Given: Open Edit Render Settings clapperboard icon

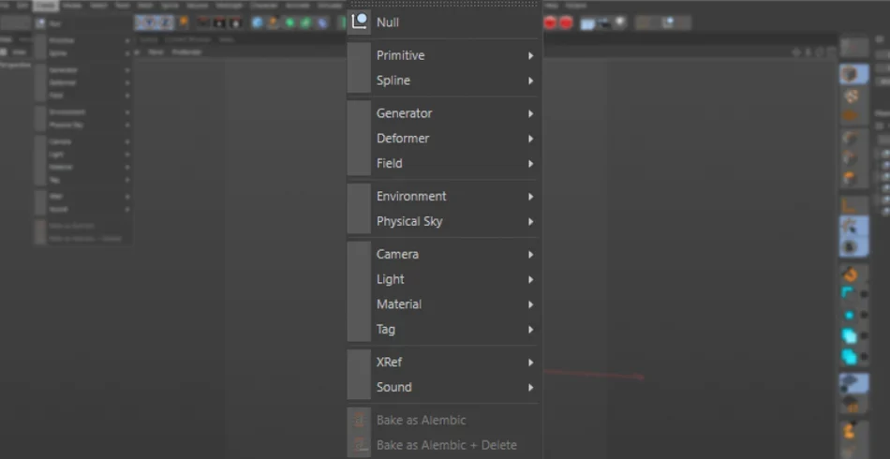Looking at the screenshot, I should point(235,22).
